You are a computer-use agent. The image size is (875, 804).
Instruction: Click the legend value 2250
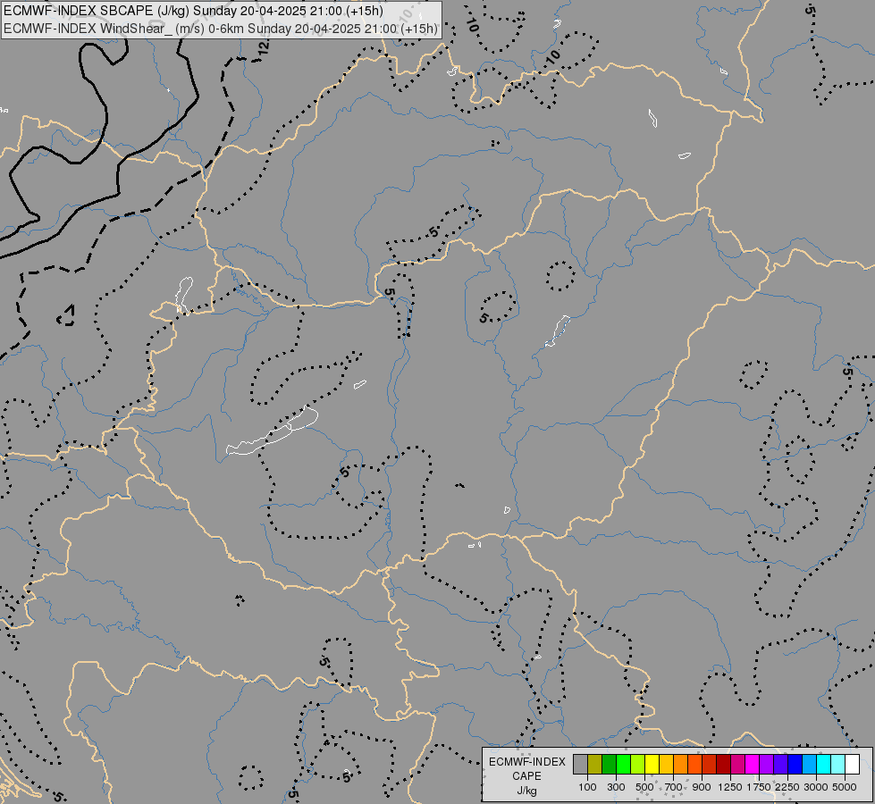click(787, 787)
